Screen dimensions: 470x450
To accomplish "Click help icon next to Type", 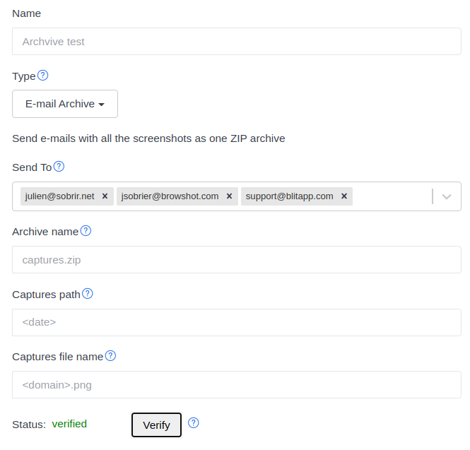I will [43, 76].
